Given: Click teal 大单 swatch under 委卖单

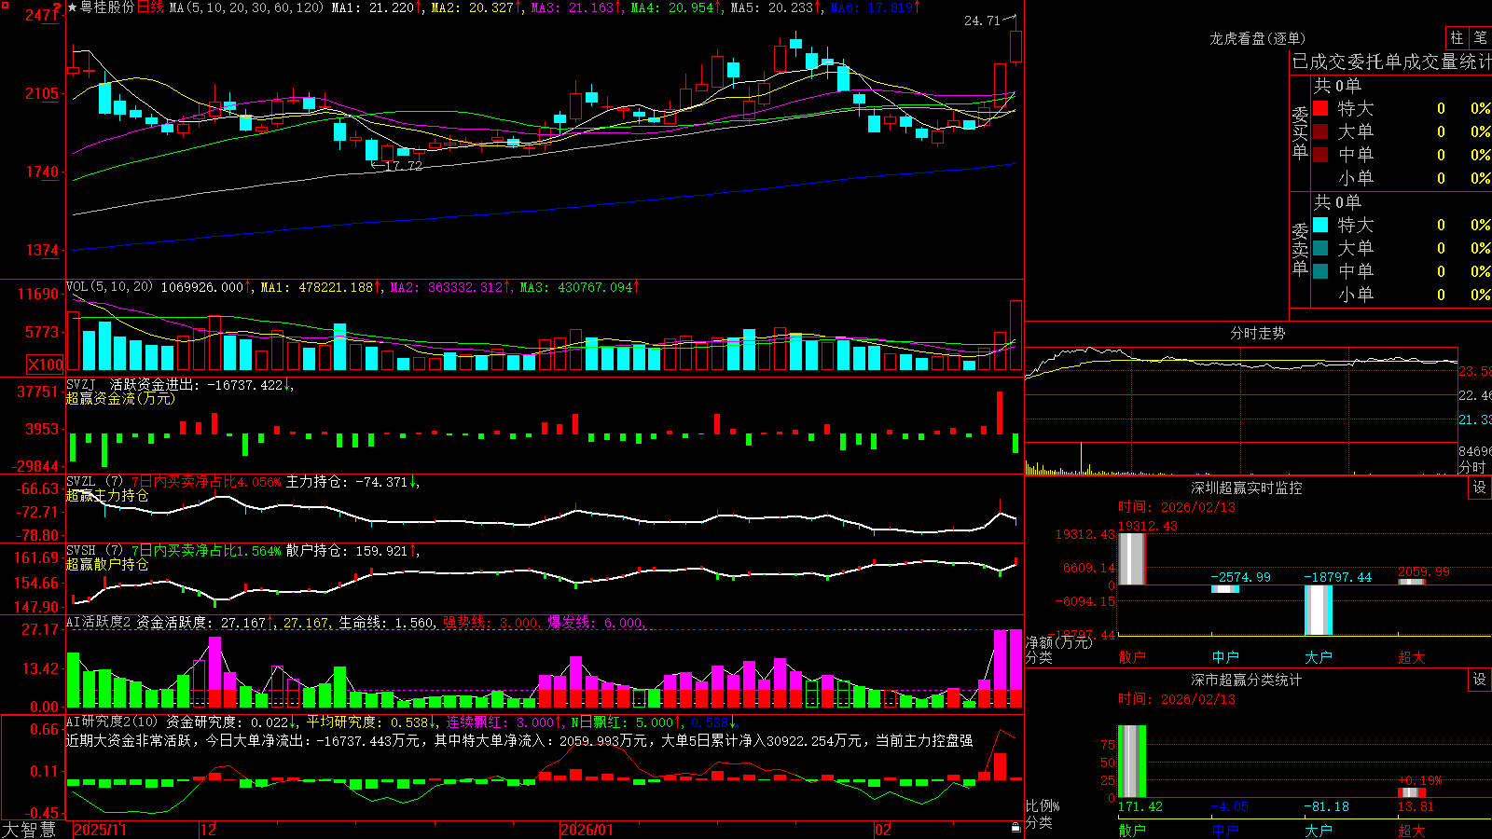Looking at the screenshot, I should click(x=1320, y=248).
